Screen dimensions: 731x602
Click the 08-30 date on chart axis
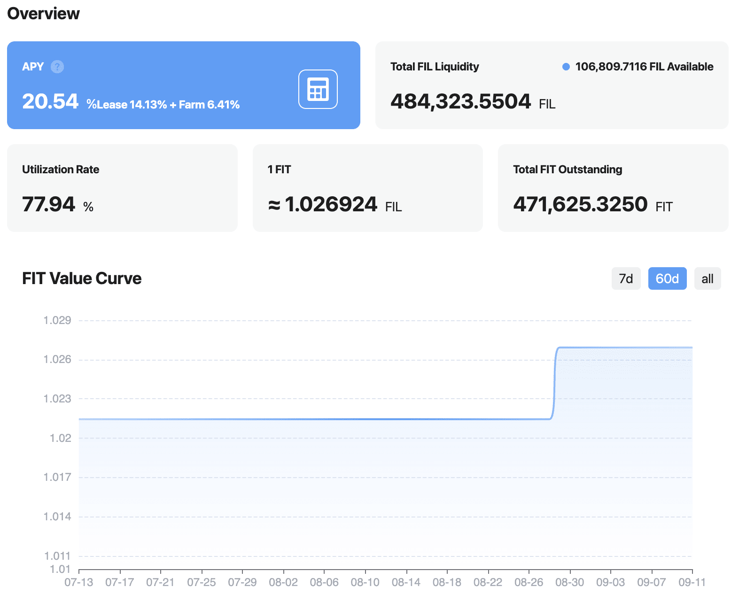[x=569, y=582]
